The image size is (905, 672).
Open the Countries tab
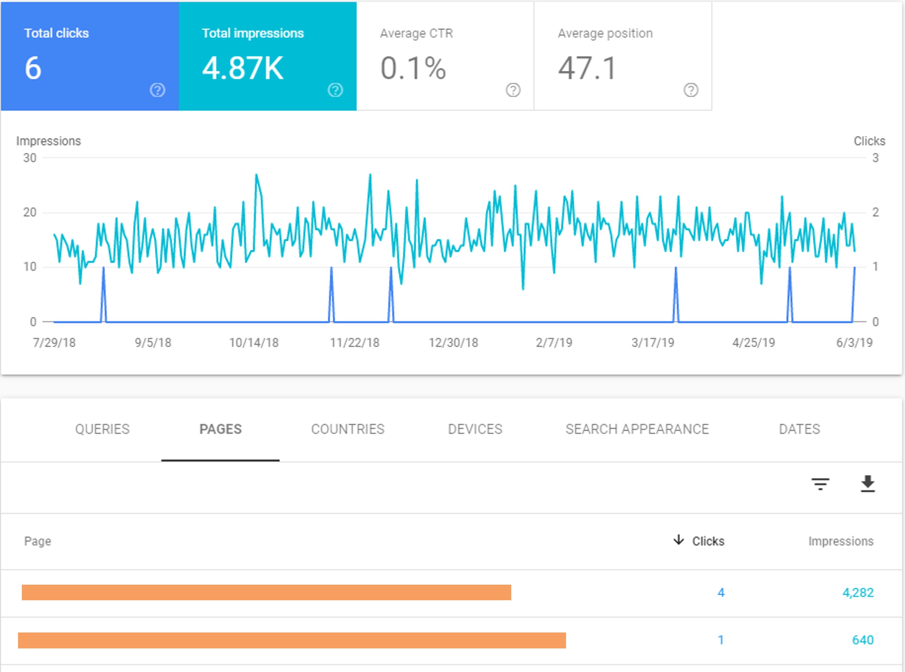pos(348,429)
